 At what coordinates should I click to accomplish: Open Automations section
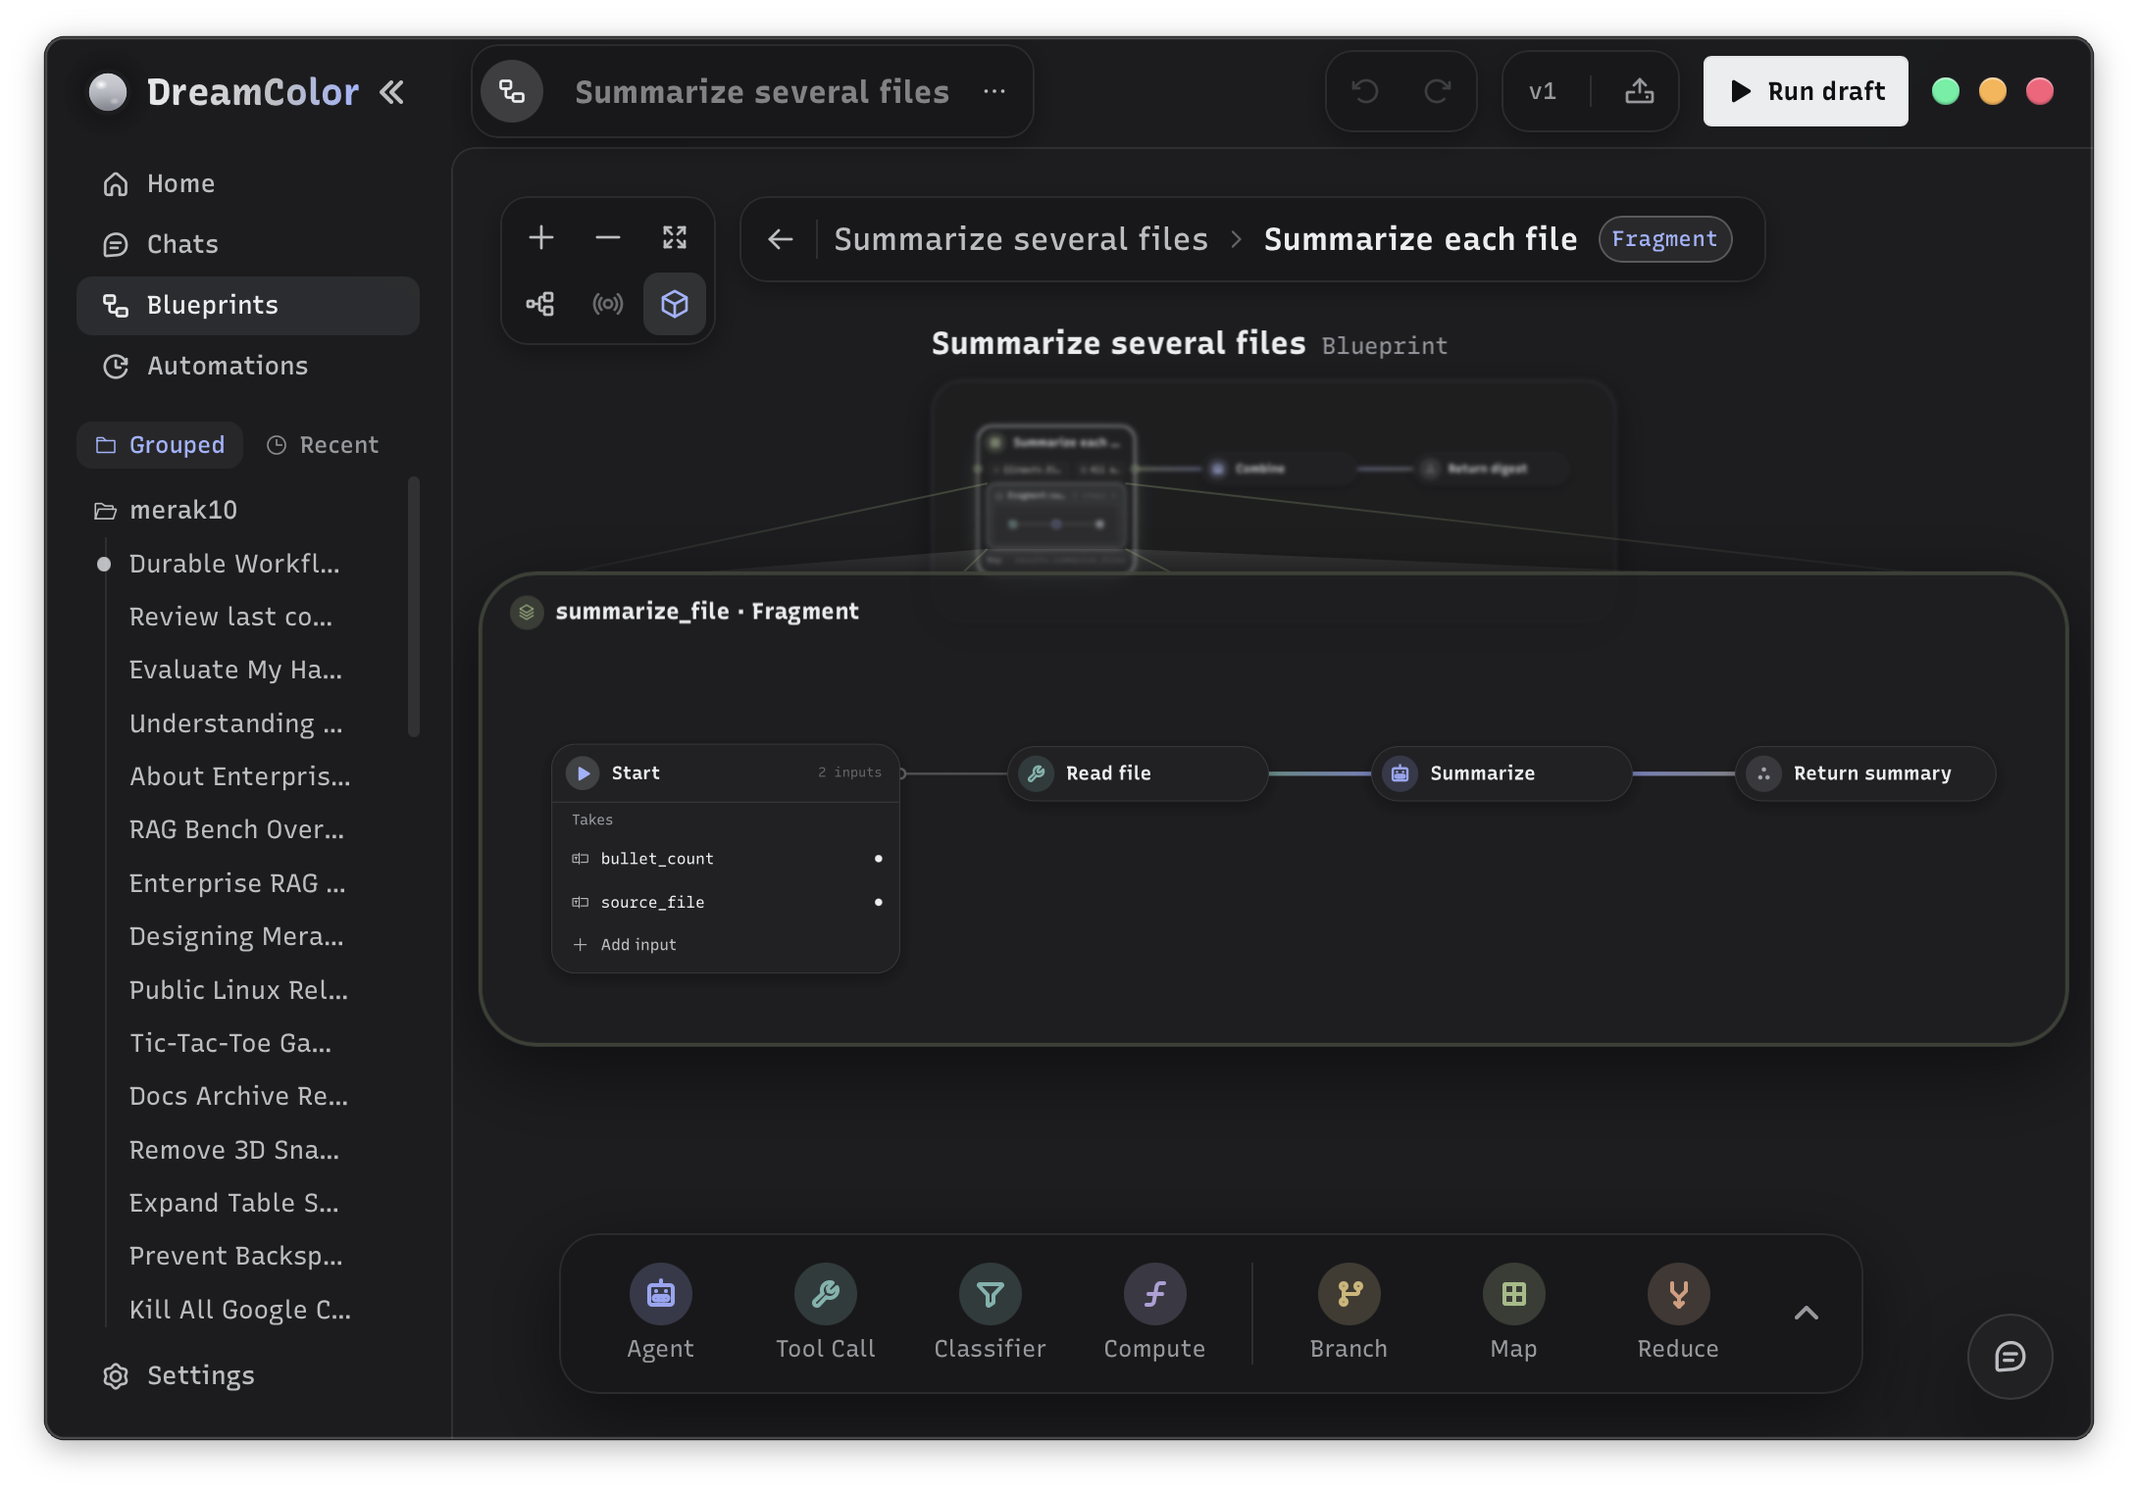pyautogui.click(x=248, y=366)
